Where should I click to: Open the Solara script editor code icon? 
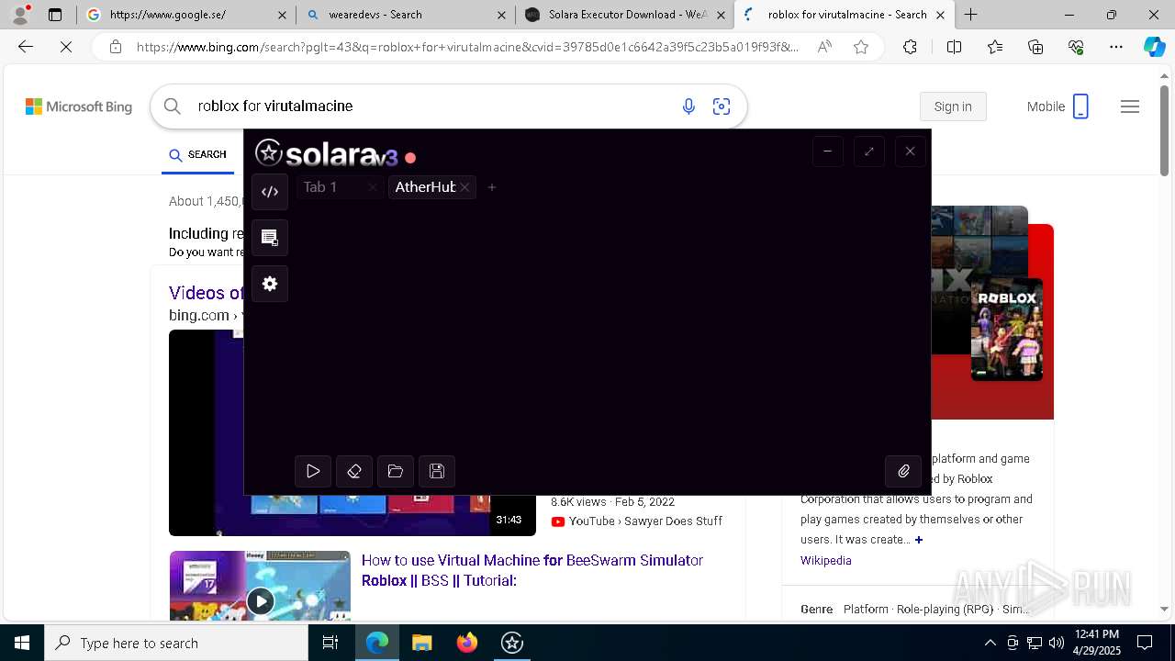pos(270,192)
